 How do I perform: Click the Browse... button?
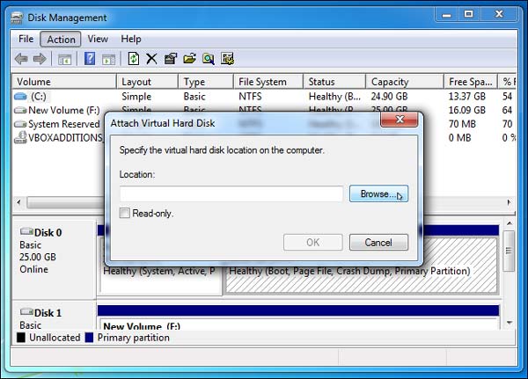click(x=378, y=193)
